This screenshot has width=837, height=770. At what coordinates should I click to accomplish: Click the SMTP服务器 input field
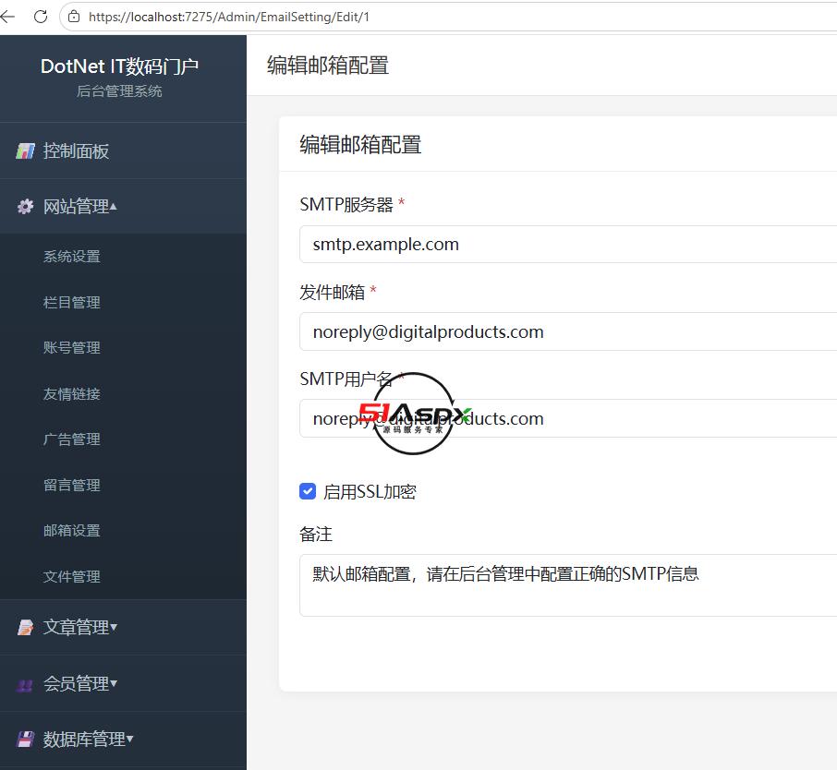(568, 245)
